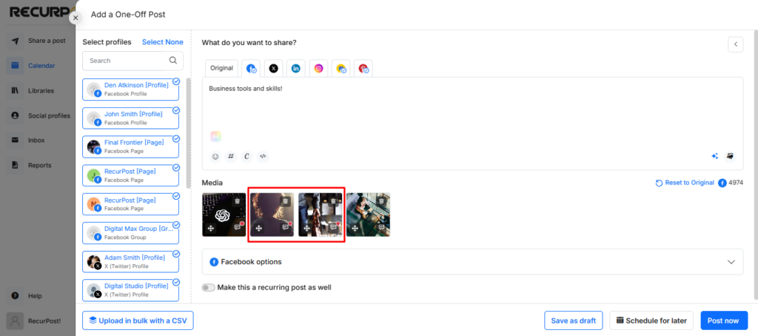Click Reset to Original link
This screenshot has height=336, width=758.
coord(685,183)
